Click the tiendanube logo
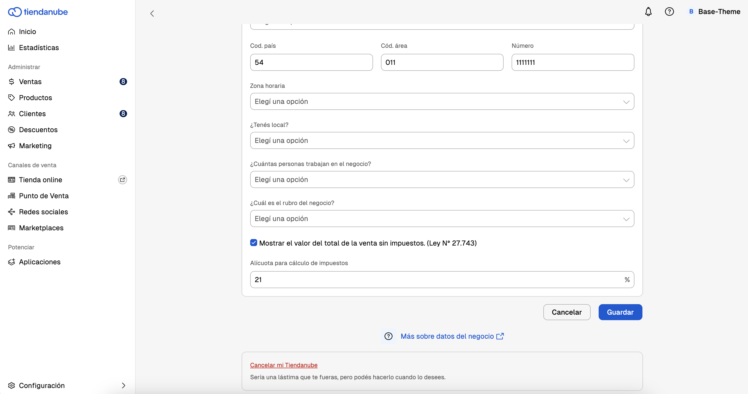 pos(38,12)
